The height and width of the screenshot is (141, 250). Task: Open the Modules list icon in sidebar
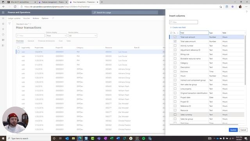coord(3,45)
